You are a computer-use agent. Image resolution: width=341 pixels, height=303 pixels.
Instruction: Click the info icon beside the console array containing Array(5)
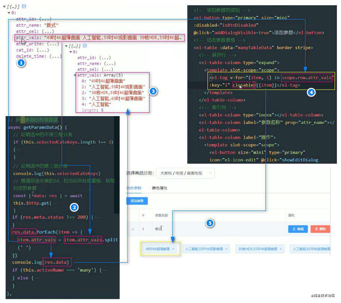85,46
